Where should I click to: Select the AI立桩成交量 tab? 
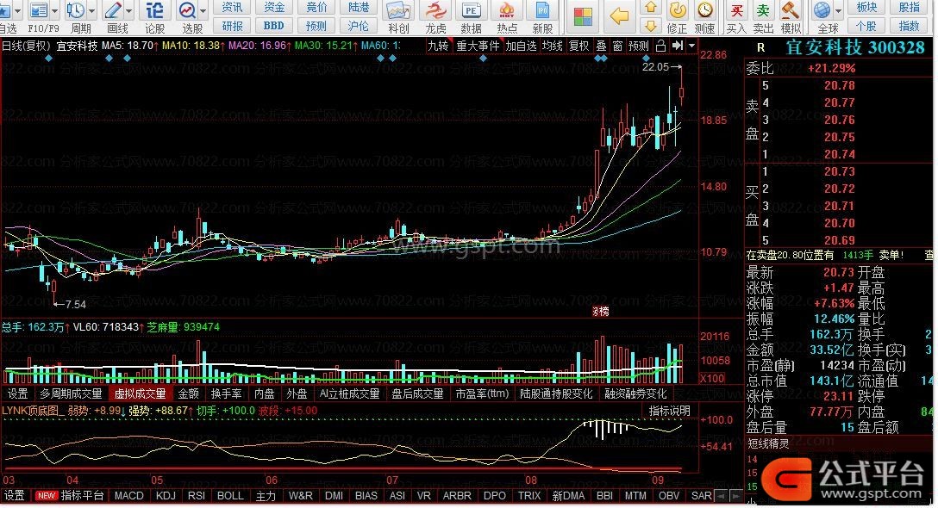pos(349,393)
